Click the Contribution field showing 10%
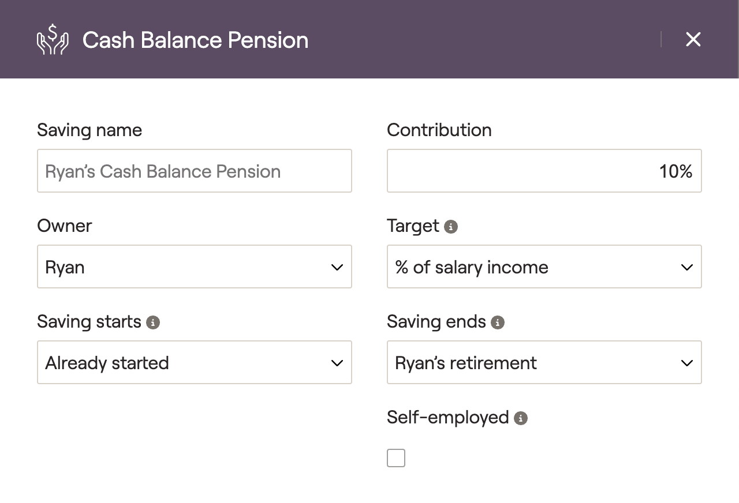The height and width of the screenshot is (503, 739). tap(544, 171)
